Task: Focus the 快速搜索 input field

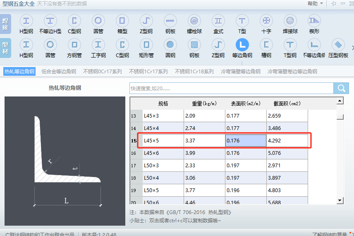Action: click(232, 88)
